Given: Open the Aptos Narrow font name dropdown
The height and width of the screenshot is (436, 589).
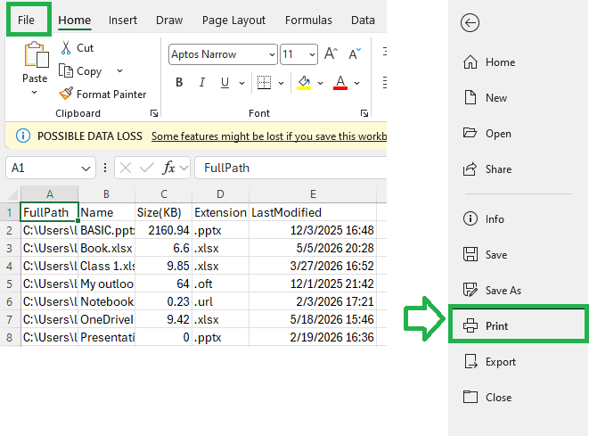Looking at the screenshot, I should point(273,55).
